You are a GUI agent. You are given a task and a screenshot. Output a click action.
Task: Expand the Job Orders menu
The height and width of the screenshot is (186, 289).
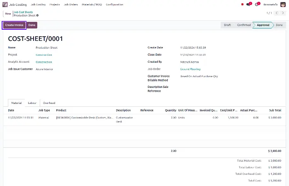[70, 5]
